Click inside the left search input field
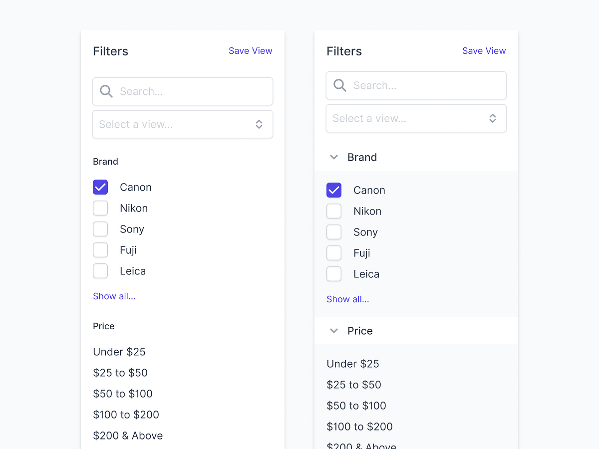Screen dimensions: 599x449 point(190,91)
